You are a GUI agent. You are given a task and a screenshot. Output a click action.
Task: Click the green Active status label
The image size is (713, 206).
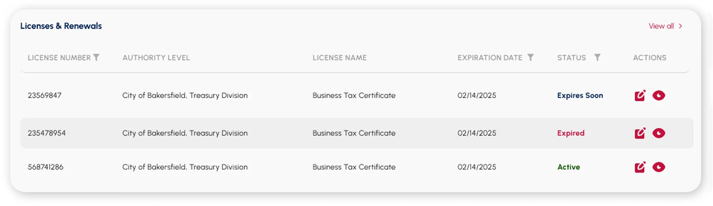tap(568, 167)
